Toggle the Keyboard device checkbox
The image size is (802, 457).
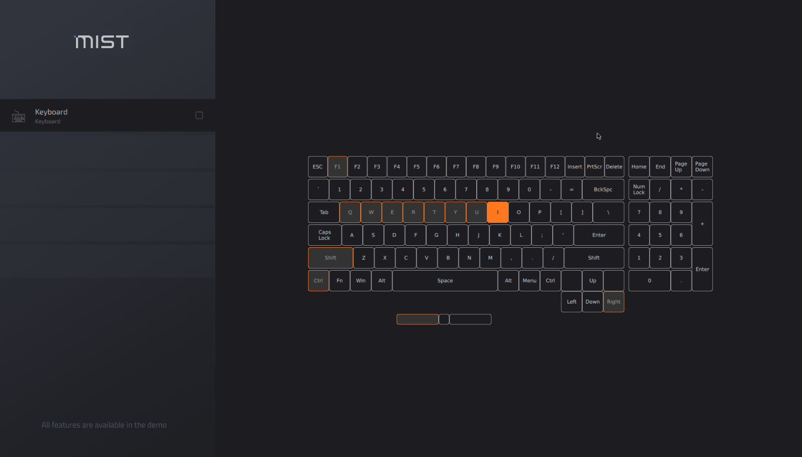(199, 116)
